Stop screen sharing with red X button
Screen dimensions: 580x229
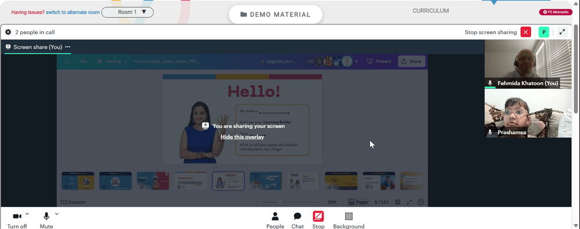[525, 32]
